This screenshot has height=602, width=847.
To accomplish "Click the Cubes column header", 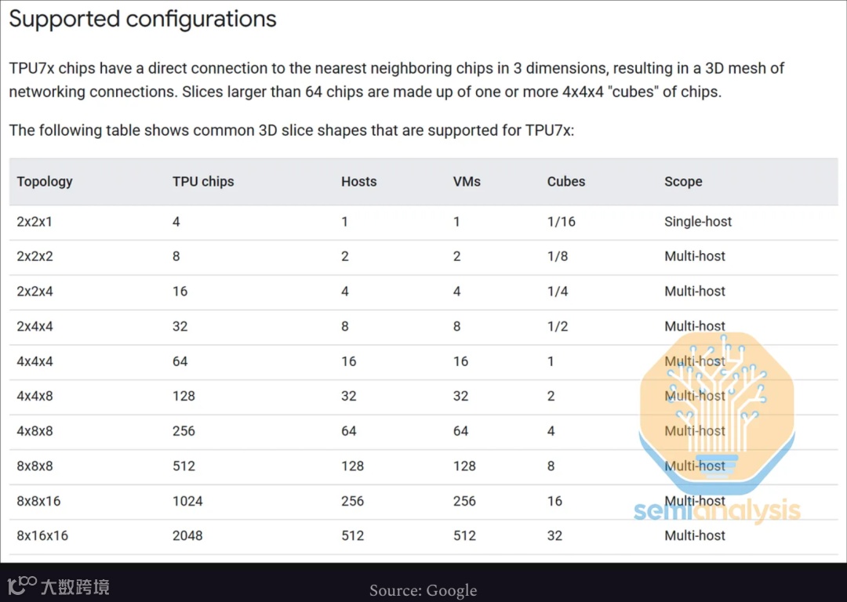I will coord(565,181).
